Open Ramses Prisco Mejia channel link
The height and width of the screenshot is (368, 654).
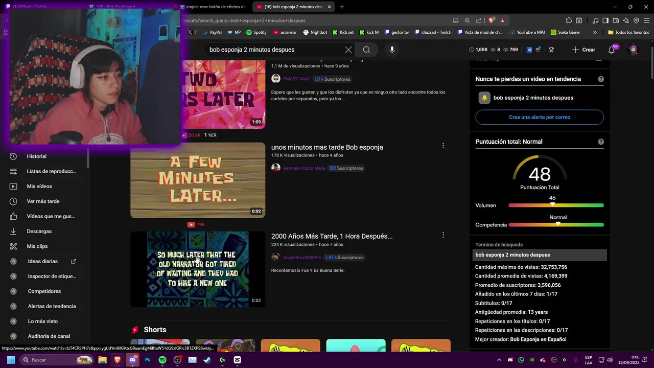point(304,168)
